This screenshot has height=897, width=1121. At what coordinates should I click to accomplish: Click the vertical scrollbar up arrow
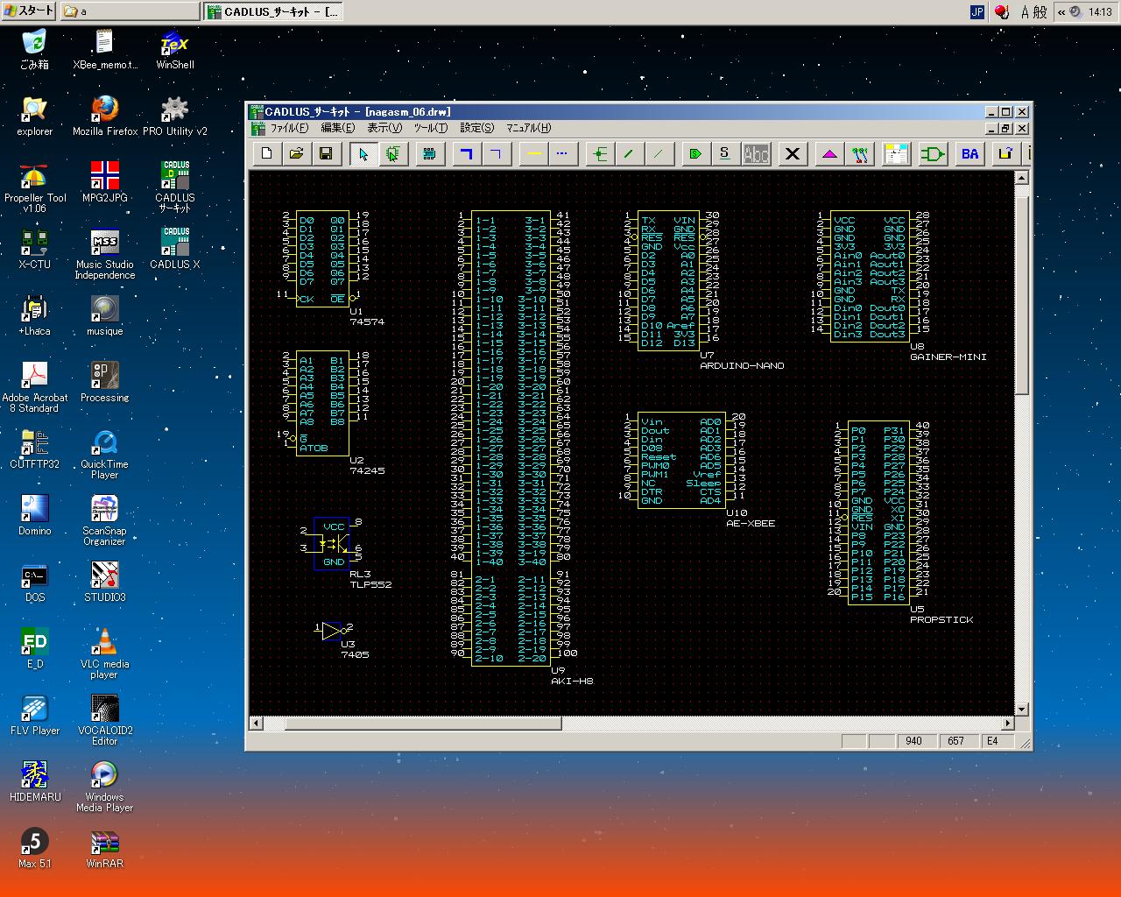pos(1021,178)
